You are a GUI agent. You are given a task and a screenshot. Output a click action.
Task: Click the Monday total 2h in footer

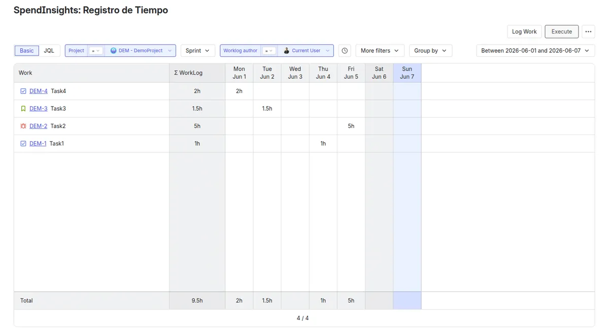point(239,301)
